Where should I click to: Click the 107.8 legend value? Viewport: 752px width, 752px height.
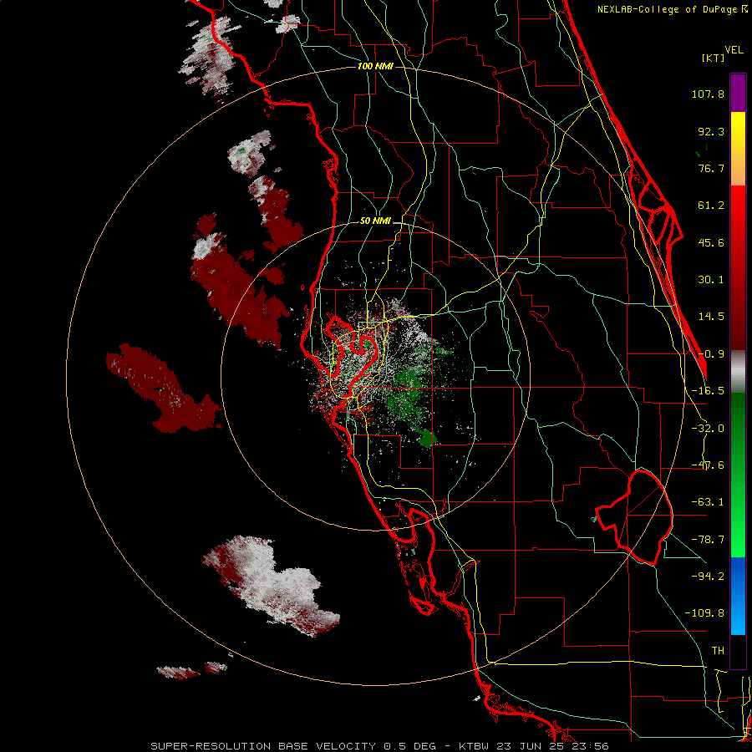pos(708,94)
